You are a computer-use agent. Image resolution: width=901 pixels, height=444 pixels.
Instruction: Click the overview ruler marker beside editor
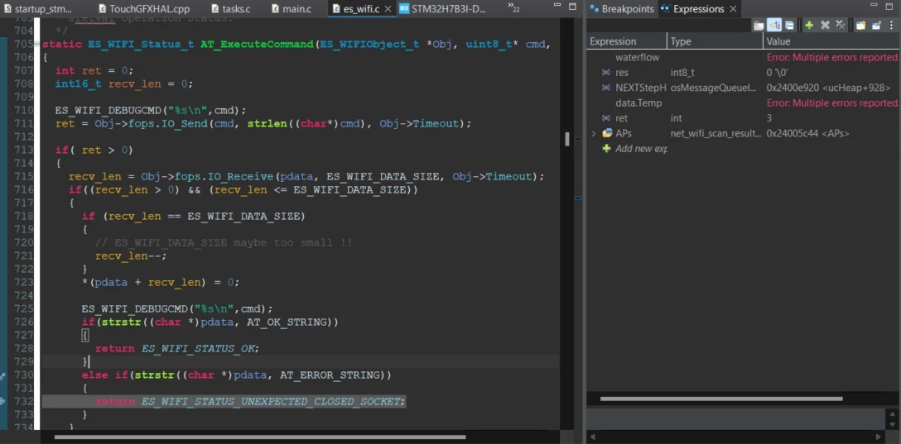click(x=578, y=198)
